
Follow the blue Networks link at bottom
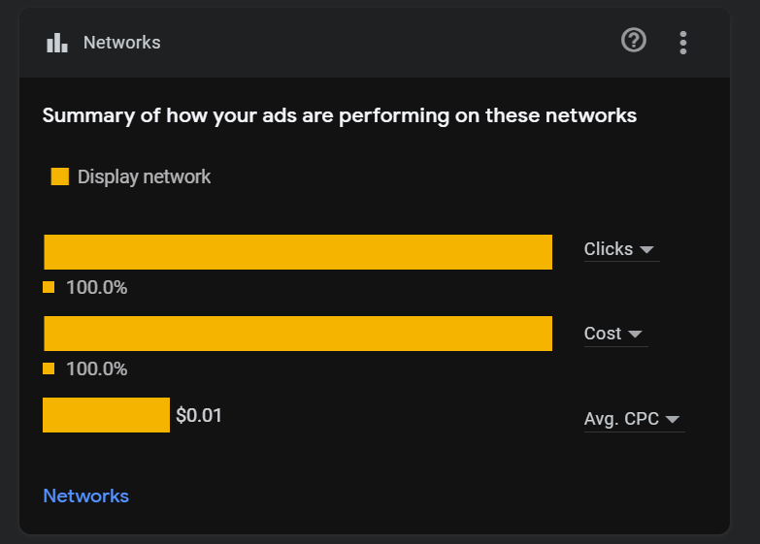[85, 496]
